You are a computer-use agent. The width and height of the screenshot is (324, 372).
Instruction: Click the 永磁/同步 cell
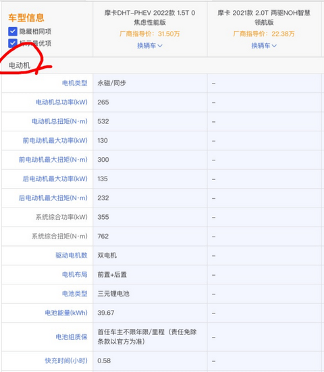pyautogui.click(x=112, y=83)
